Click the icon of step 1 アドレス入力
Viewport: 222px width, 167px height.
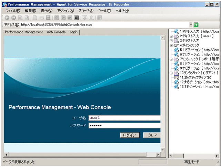pyautogui.click(x=176, y=31)
